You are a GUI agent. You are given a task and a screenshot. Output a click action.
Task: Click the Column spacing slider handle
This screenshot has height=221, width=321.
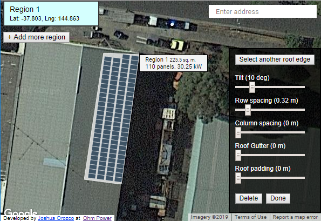238,133
